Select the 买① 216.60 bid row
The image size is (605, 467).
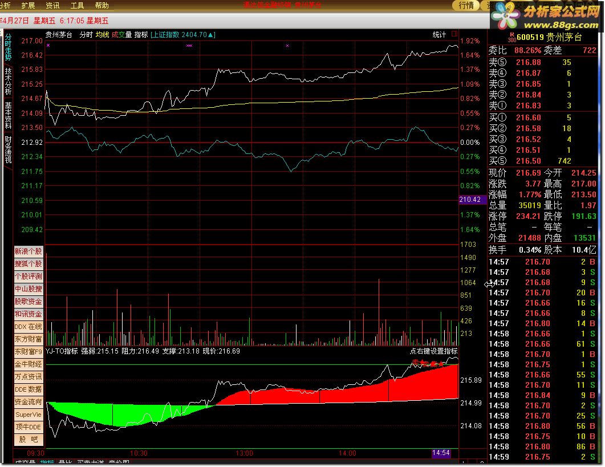coord(542,117)
